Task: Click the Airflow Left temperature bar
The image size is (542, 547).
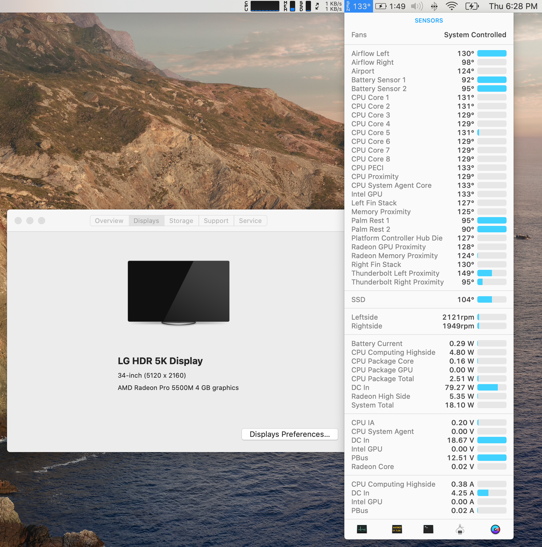Action: (492, 53)
